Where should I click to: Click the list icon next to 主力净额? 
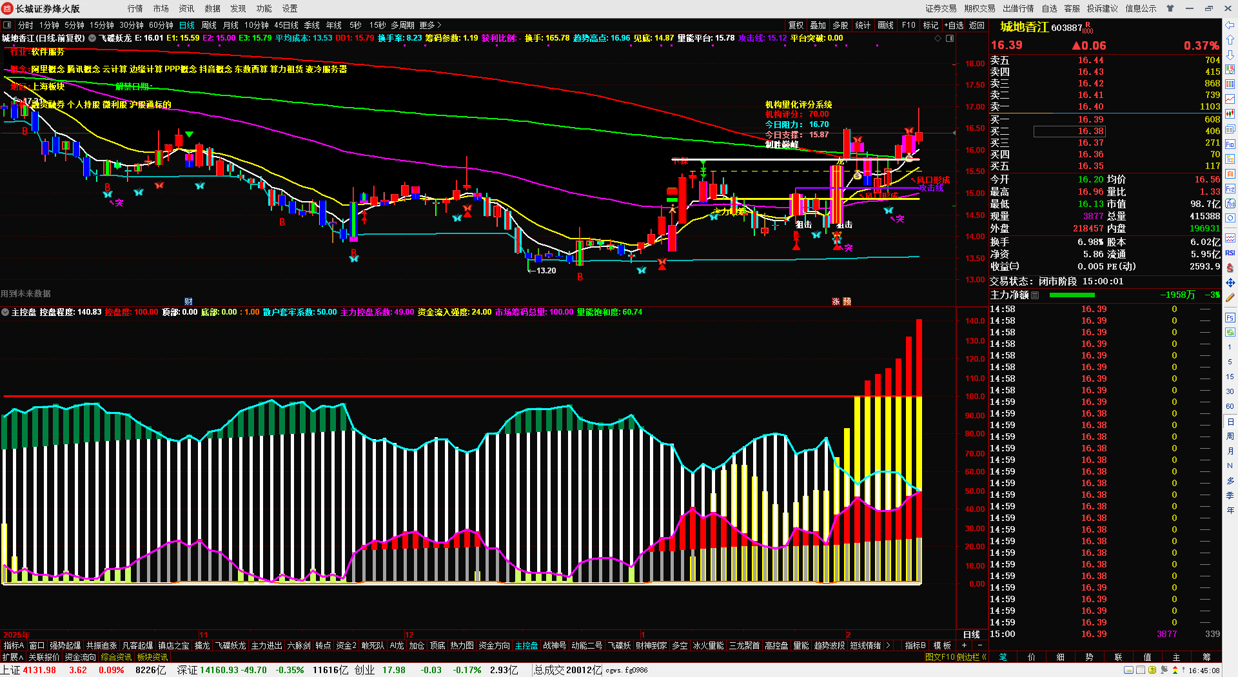pos(1035,295)
